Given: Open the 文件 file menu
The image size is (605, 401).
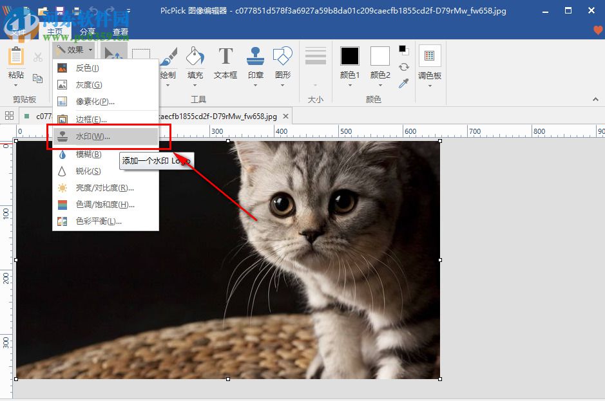Looking at the screenshot, I should coord(18,32).
